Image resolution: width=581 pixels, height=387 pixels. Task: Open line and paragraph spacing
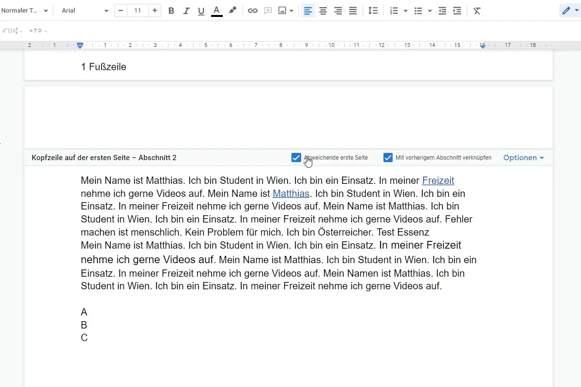pyautogui.click(x=373, y=11)
